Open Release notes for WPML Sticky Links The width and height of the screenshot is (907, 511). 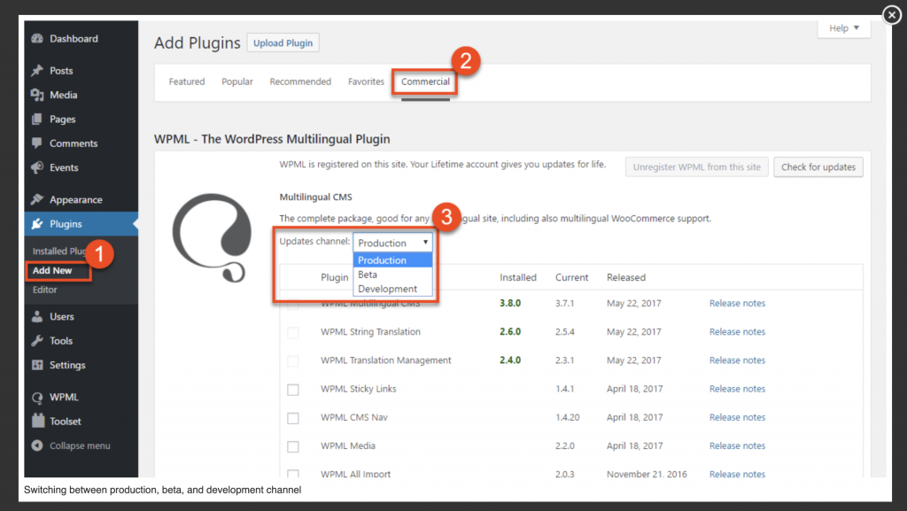click(x=737, y=389)
